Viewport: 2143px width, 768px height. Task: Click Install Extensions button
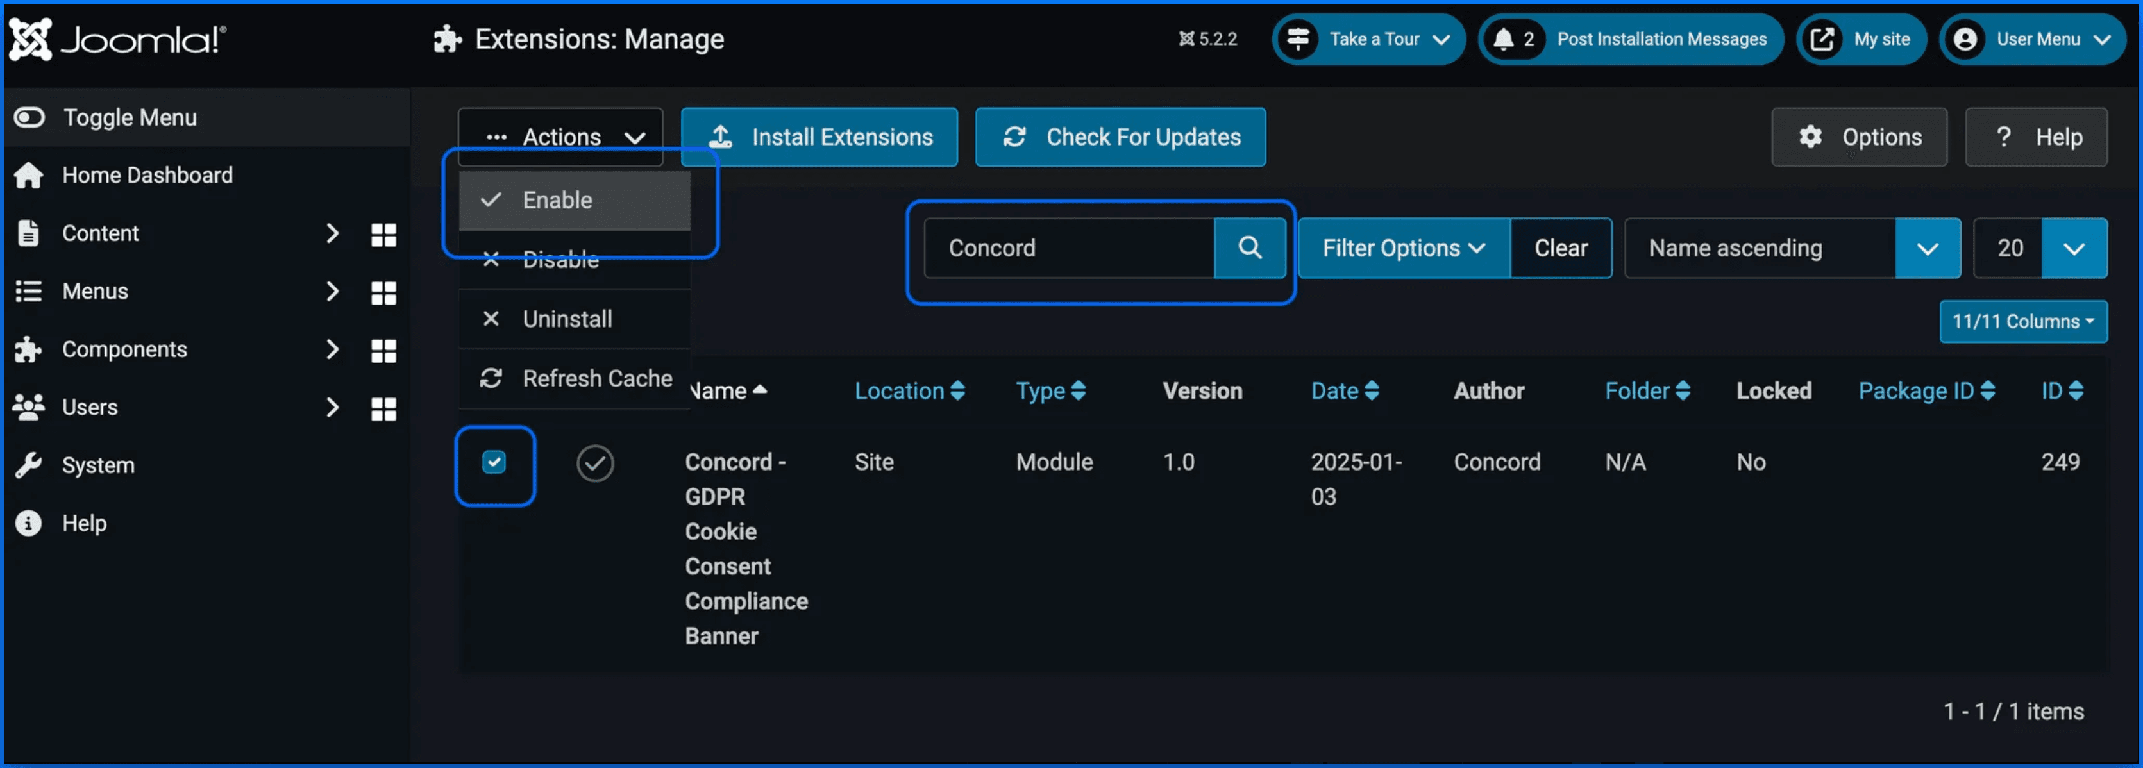click(x=819, y=137)
